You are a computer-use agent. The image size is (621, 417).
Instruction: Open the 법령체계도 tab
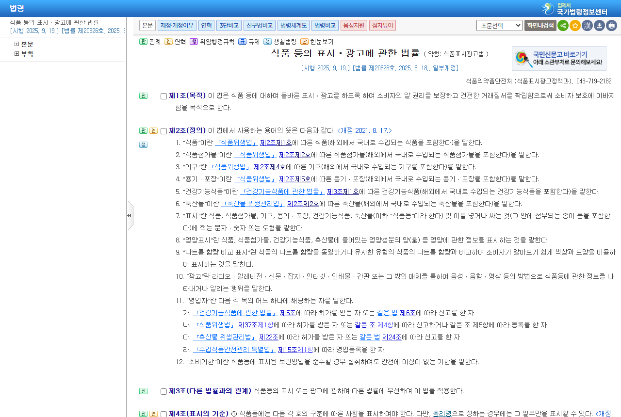[x=294, y=25]
